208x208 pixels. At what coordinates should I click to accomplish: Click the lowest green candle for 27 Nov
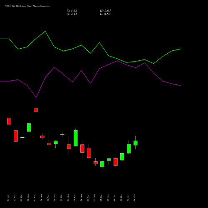click(102, 164)
